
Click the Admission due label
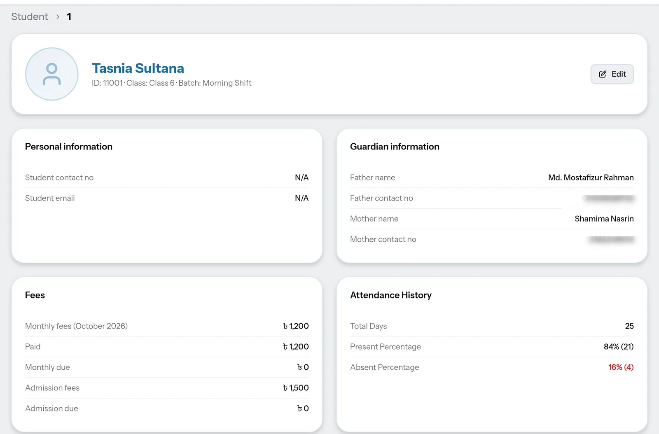point(51,408)
